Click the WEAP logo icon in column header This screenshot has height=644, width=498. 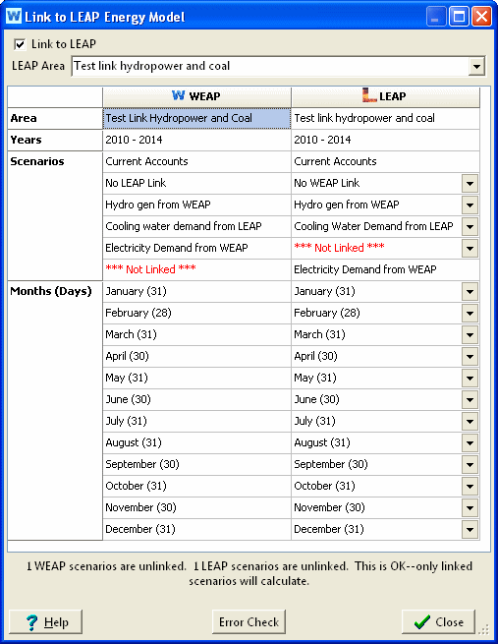[179, 95]
